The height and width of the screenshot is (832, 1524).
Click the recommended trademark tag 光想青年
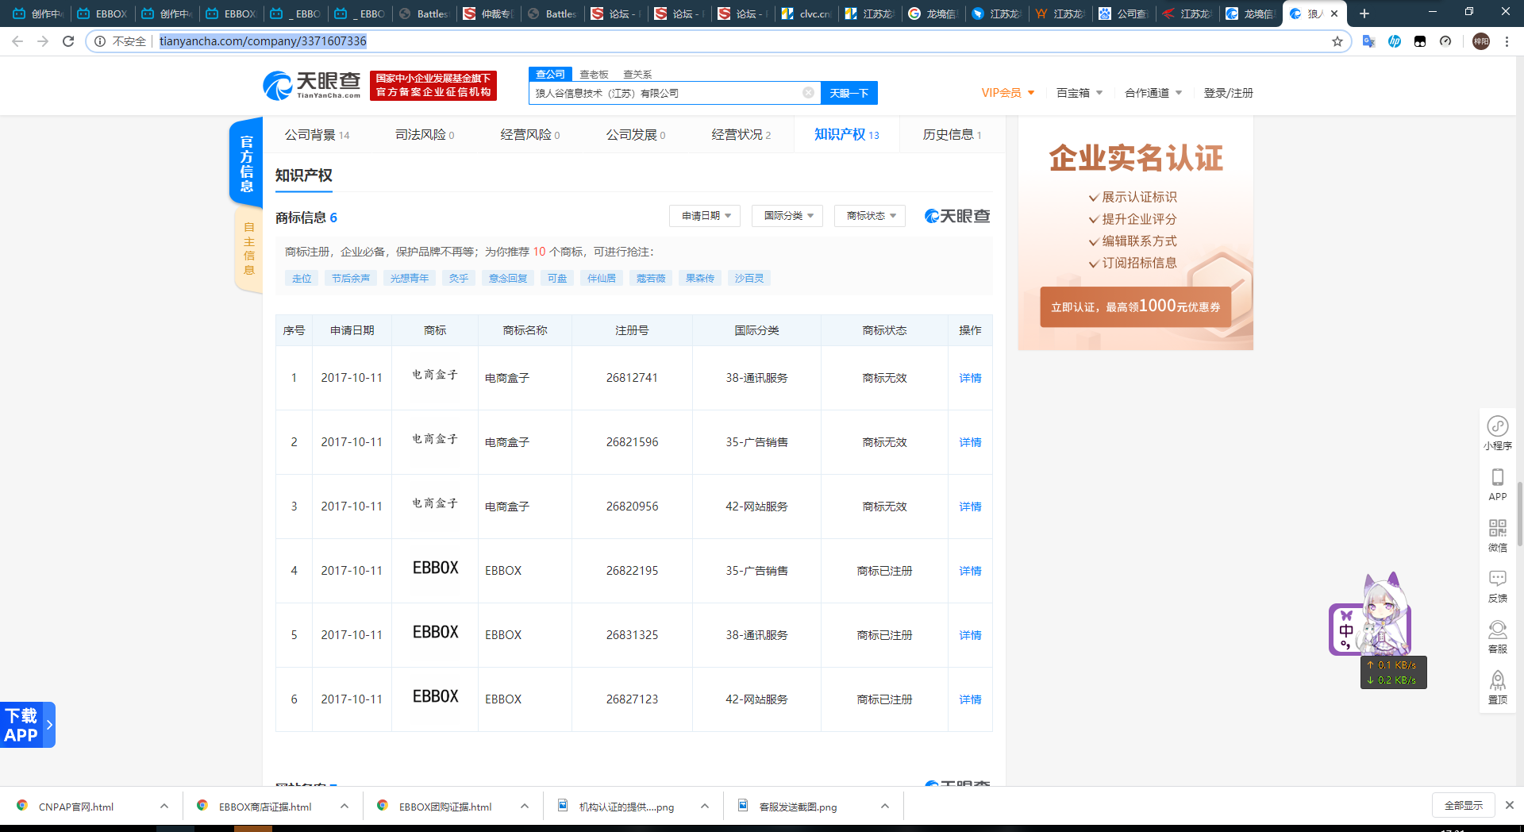pos(410,279)
